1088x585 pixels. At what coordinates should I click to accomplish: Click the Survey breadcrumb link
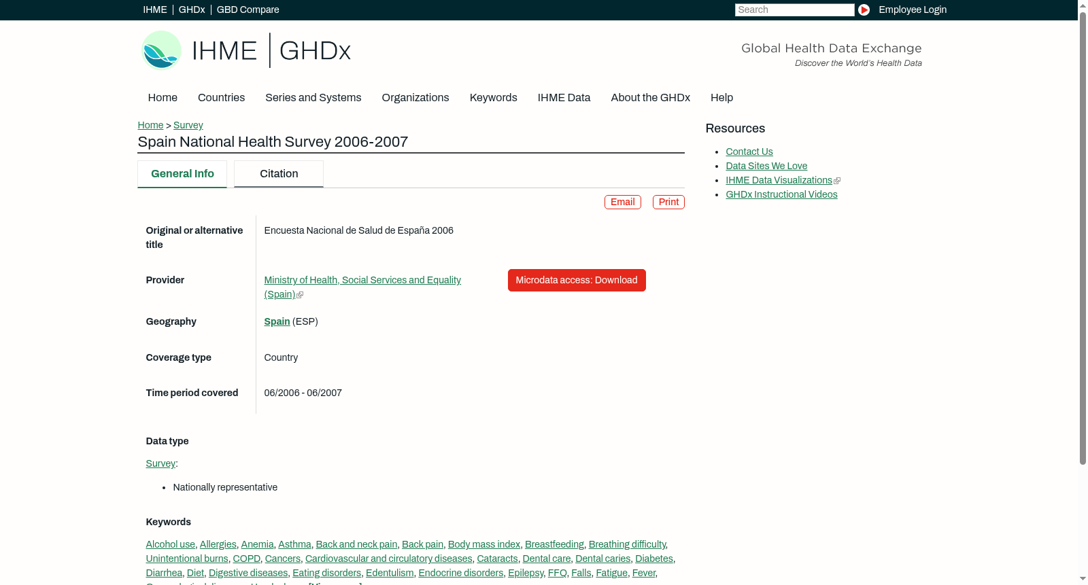pos(188,125)
